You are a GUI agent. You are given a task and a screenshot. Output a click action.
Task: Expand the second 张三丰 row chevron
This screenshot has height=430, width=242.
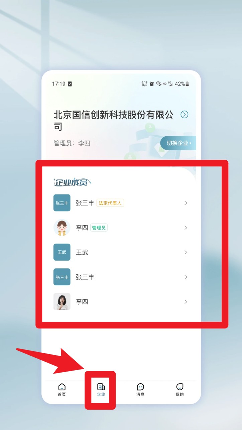point(186,277)
